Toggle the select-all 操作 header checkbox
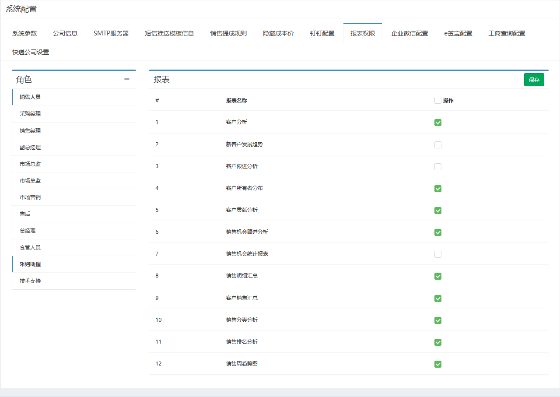560x397 pixels. pyautogui.click(x=438, y=100)
